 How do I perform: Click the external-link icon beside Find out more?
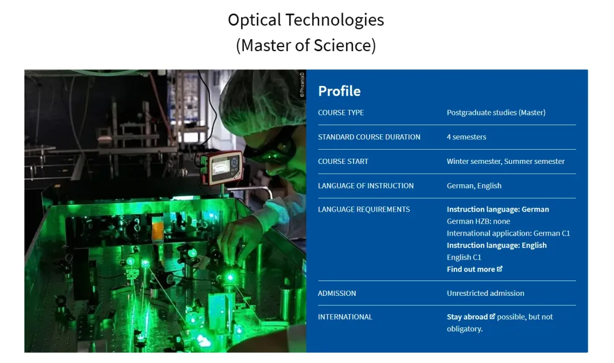click(x=500, y=269)
